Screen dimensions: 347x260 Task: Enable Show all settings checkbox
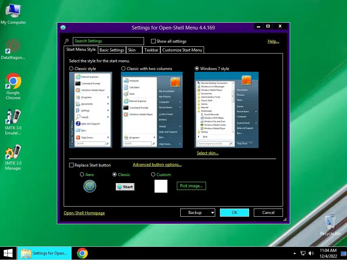[153, 41]
